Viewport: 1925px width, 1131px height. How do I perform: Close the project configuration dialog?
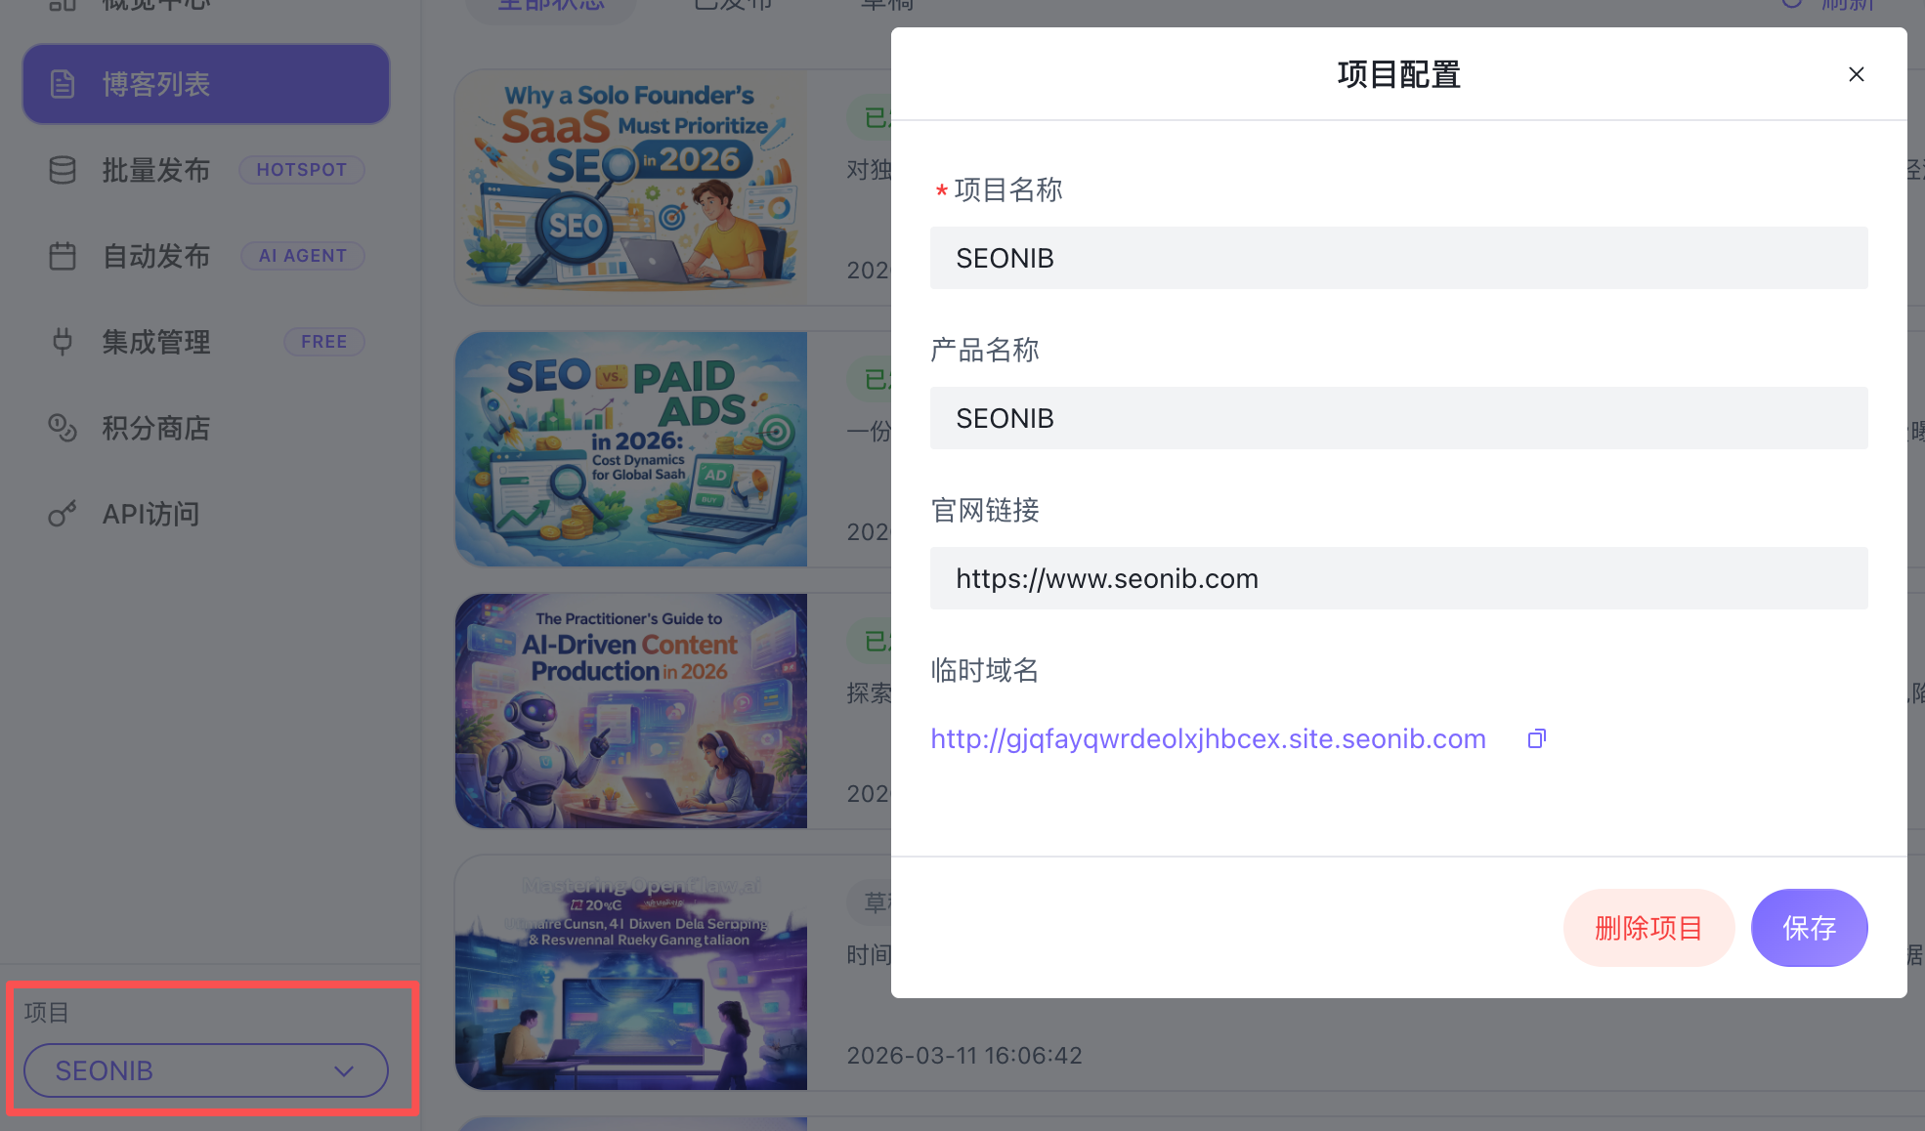(1857, 74)
